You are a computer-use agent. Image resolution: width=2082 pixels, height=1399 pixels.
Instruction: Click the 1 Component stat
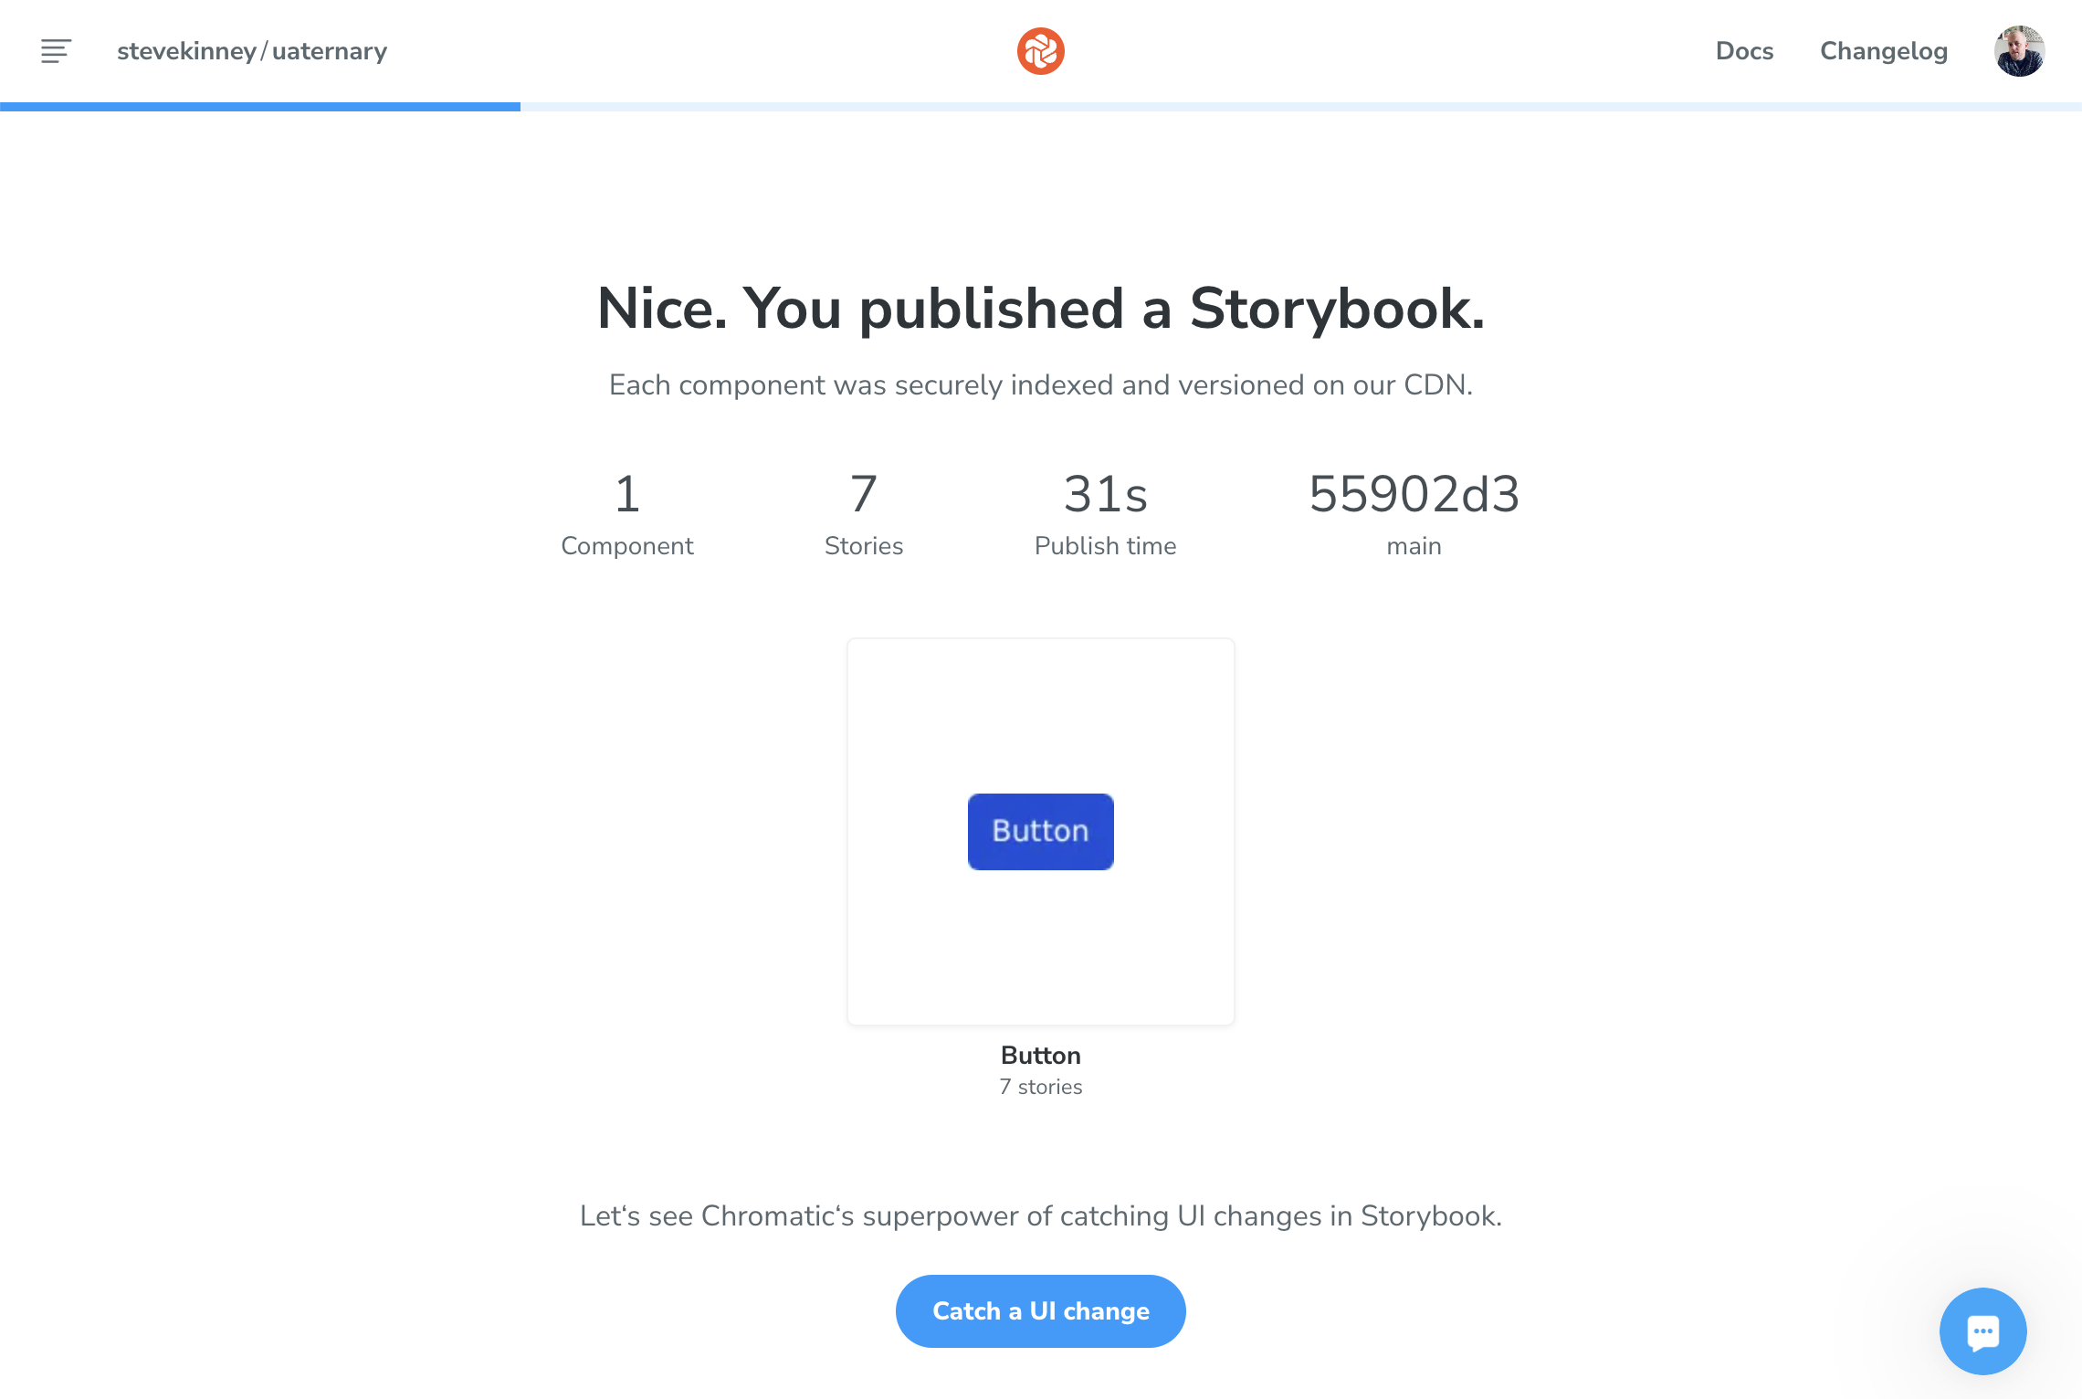click(627, 511)
